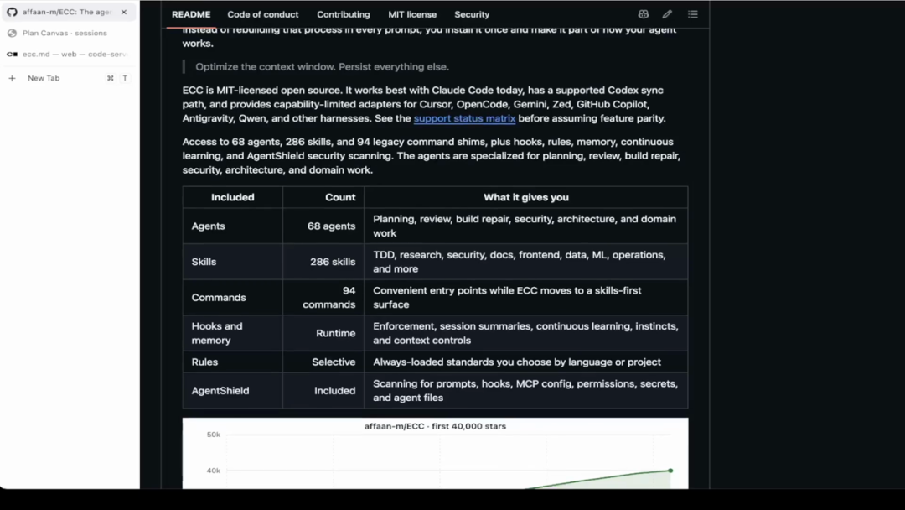Image resolution: width=905 pixels, height=510 pixels.
Task: Click the plus icon for New Tab
Action: (12, 78)
